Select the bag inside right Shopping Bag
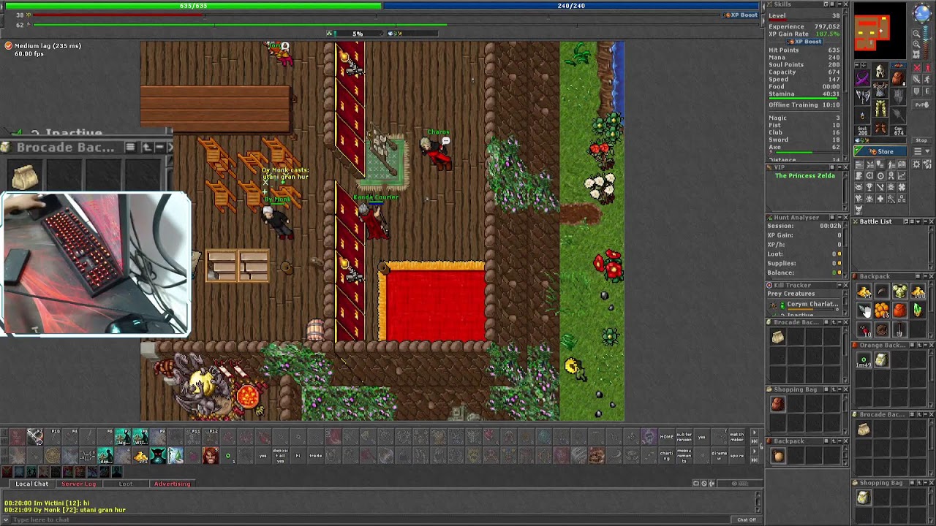The width and height of the screenshot is (936, 526). point(864,497)
